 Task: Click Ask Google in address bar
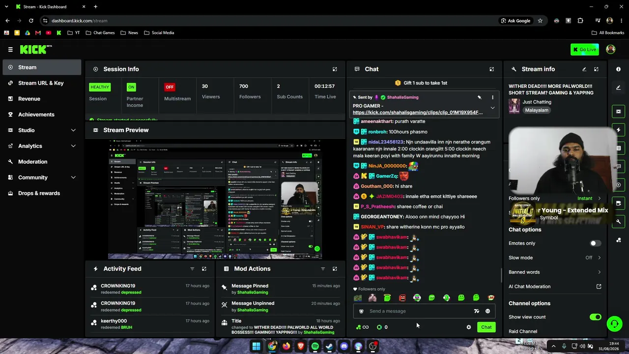point(515,21)
